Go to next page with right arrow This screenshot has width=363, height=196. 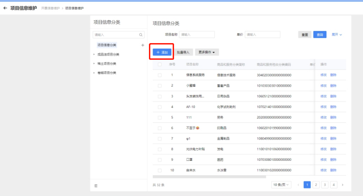(x=343, y=184)
